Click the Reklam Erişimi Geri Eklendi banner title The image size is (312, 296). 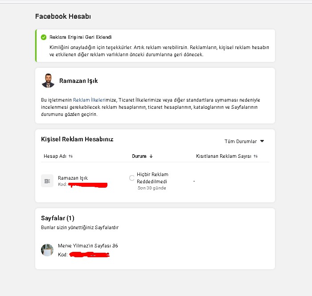(81, 37)
